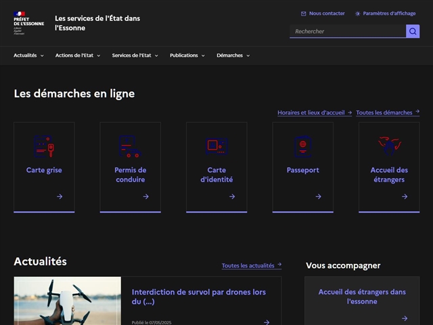Open the Actions de l'Etat menu
This screenshot has width=433, height=325.
click(78, 56)
